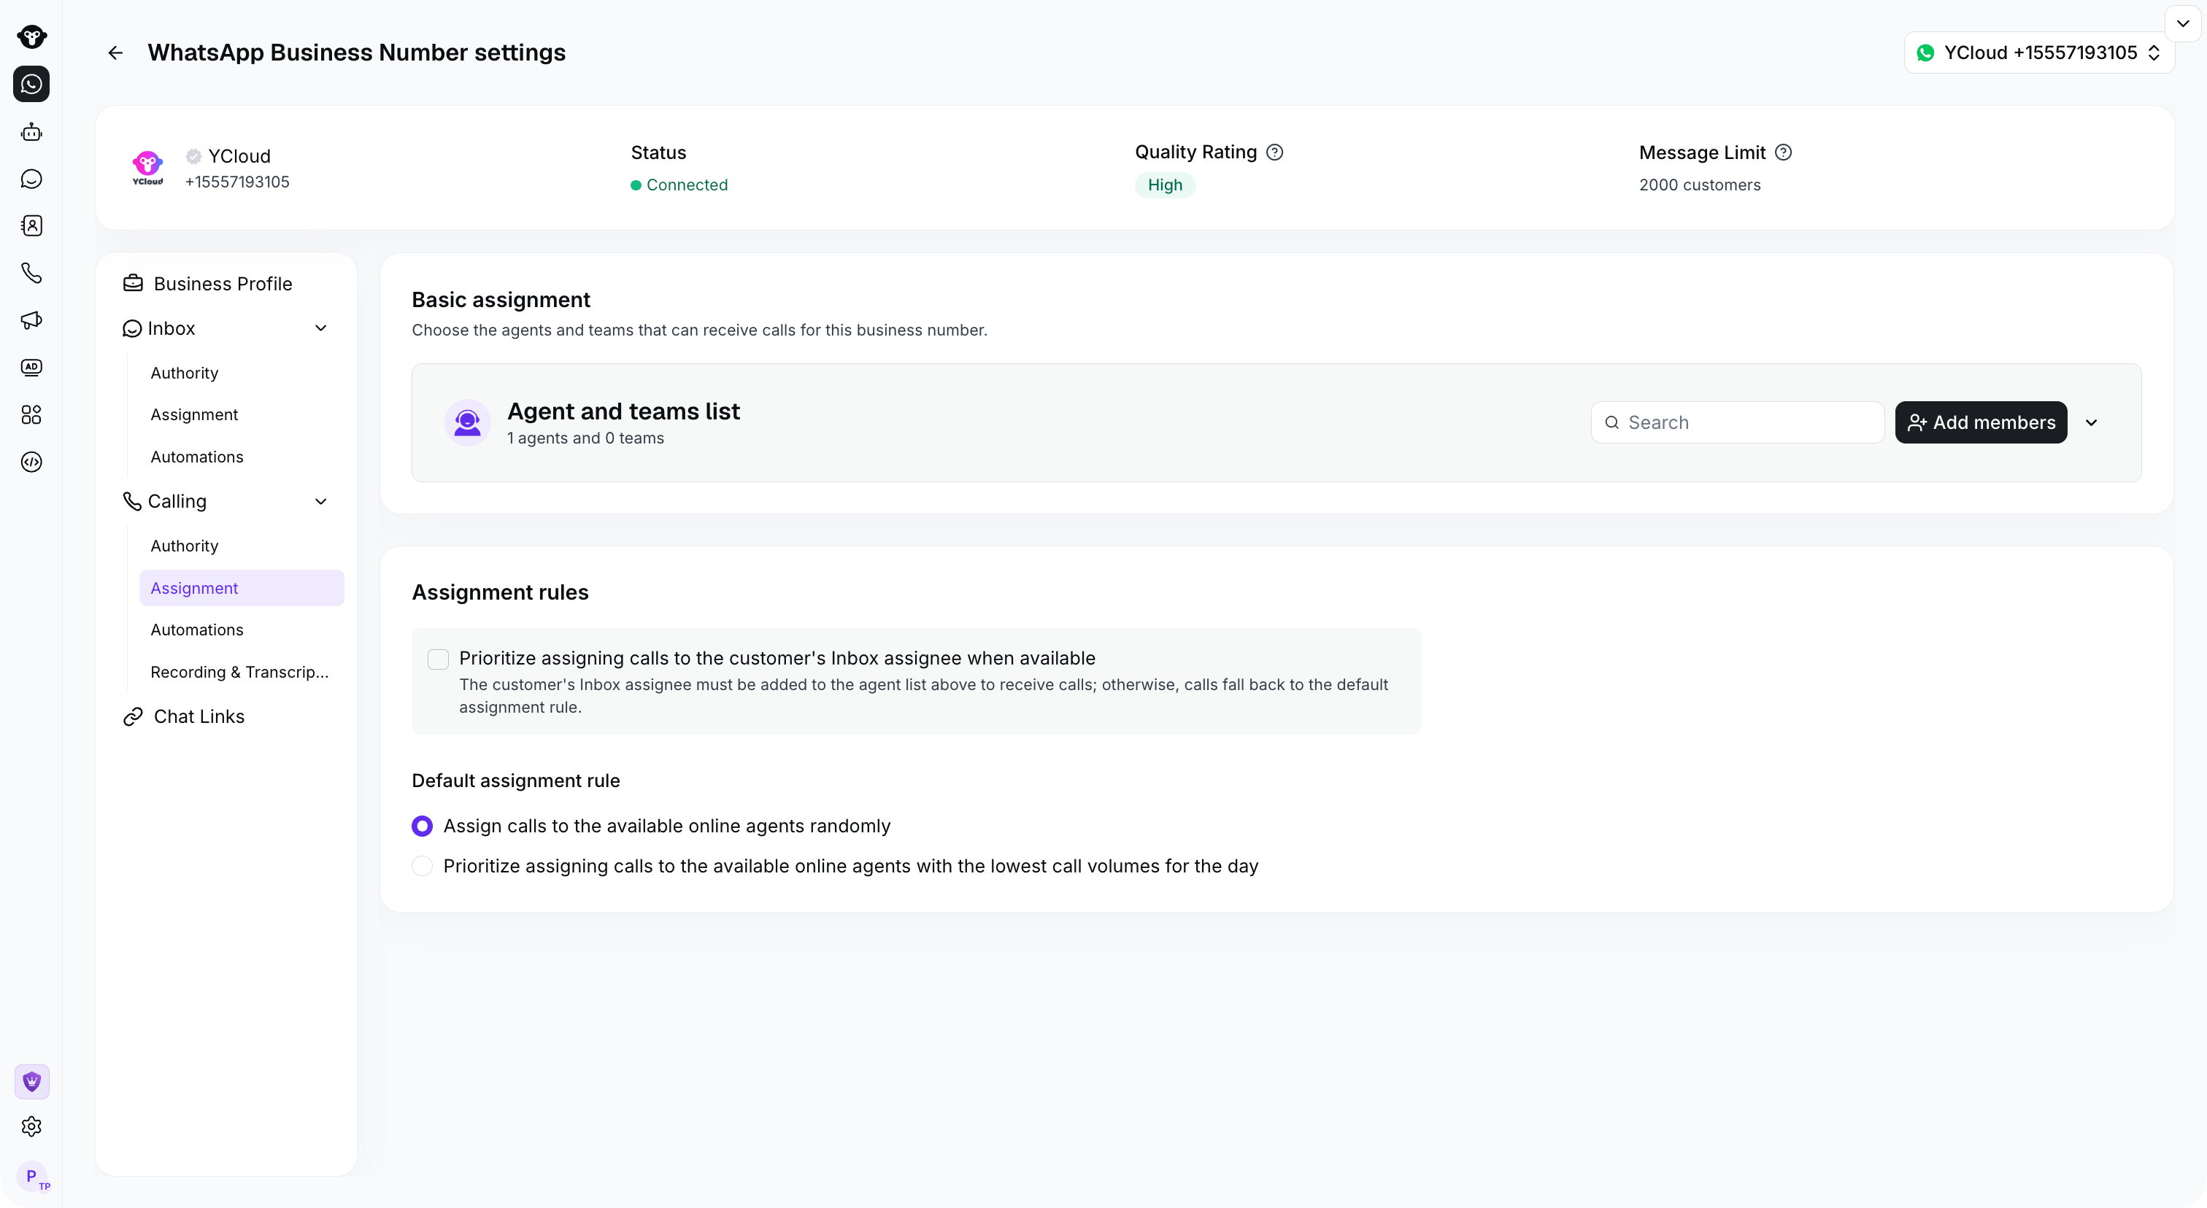Click the Inbox menu label
Viewport: 2207px width, 1208px height.
(x=172, y=329)
